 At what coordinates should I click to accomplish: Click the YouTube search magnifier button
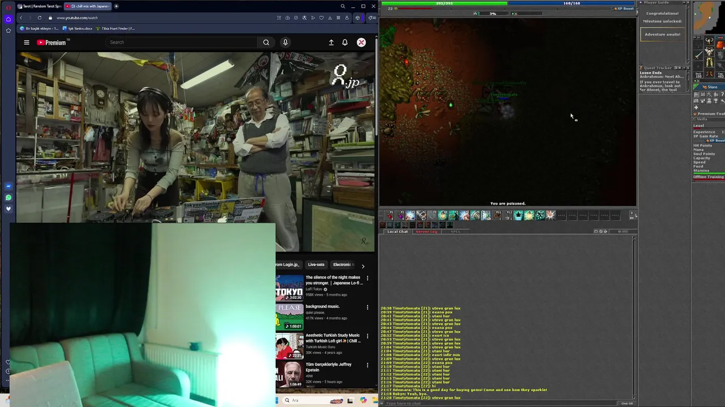[266, 42]
